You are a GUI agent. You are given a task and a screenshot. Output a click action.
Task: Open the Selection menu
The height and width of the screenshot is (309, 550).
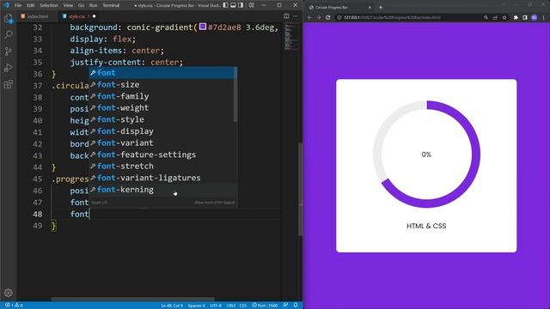(49, 5)
